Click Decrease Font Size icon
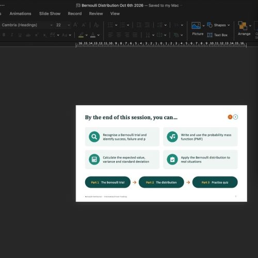 [x=84, y=25]
